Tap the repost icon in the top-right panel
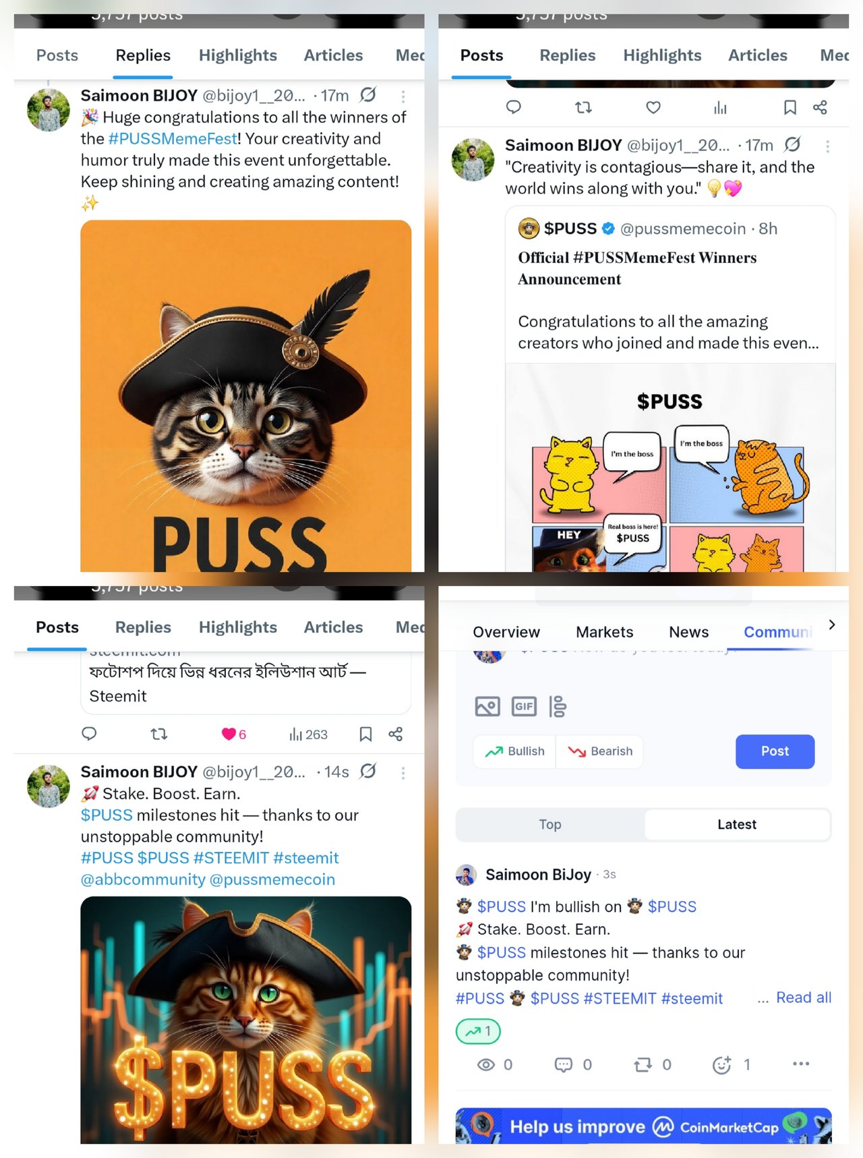The height and width of the screenshot is (1158, 863). point(583,107)
